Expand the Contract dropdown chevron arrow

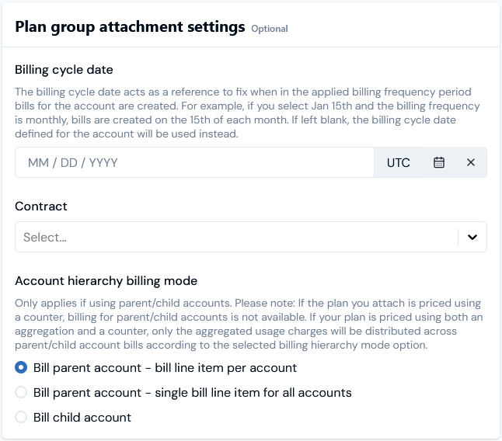point(472,237)
